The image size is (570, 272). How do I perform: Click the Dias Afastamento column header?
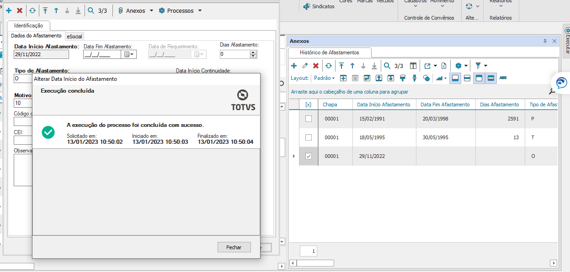(500, 105)
